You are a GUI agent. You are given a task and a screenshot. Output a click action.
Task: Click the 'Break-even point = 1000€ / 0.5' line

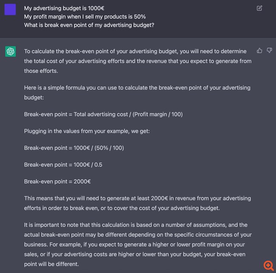63,165
